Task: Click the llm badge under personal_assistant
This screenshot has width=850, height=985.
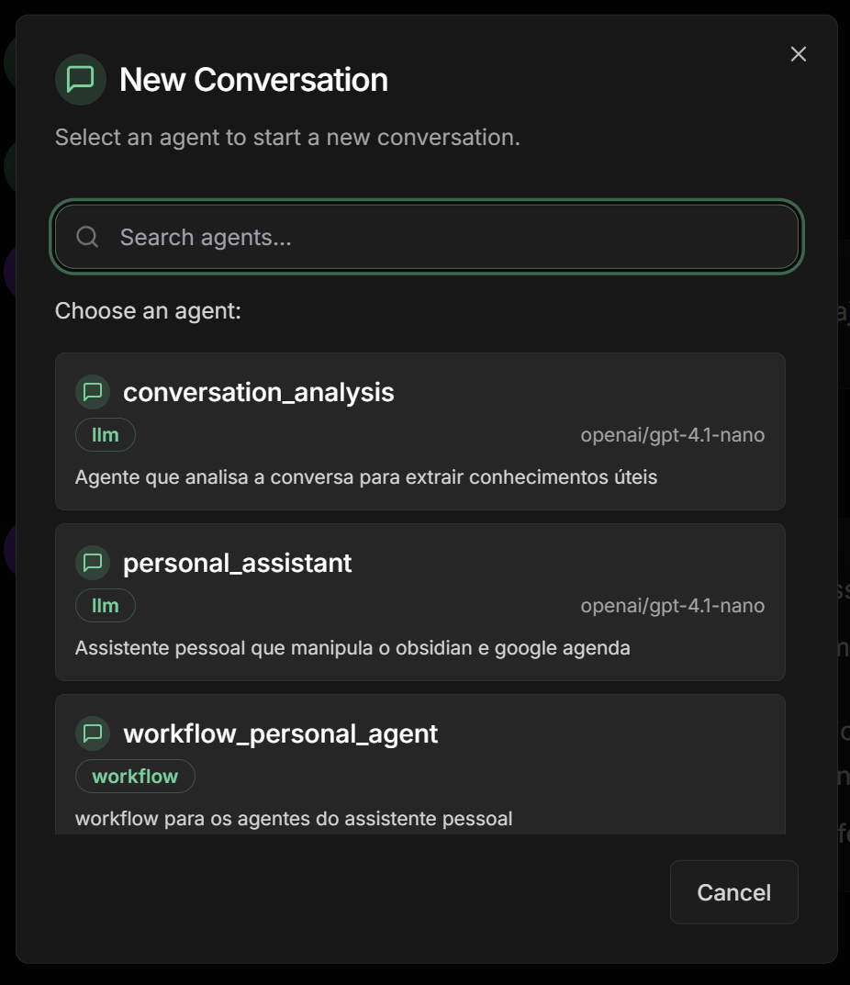Action: (105, 605)
